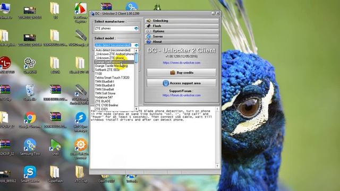Select red LG desktop shortcut
Image resolution: width=340 pixels, height=191 pixels.
coord(5,65)
